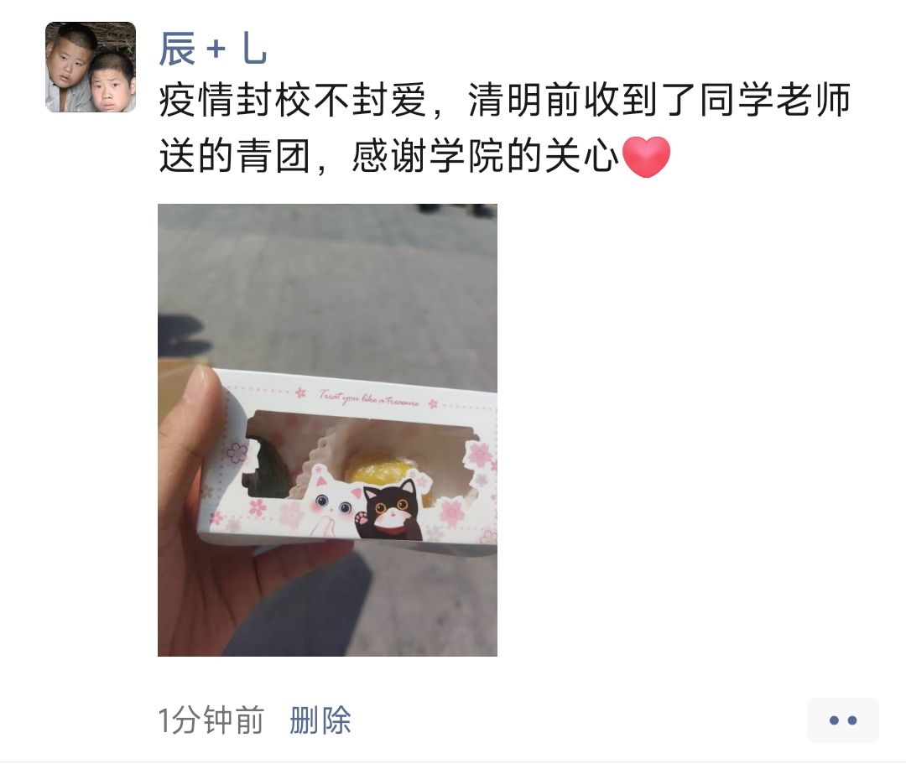Open the pastry box photo
Image resolution: width=906 pixels, height=764 pixels.
point(328,429)
